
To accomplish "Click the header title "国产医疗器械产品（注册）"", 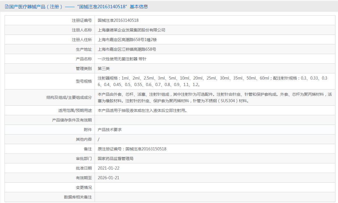I will click(36, 7).
